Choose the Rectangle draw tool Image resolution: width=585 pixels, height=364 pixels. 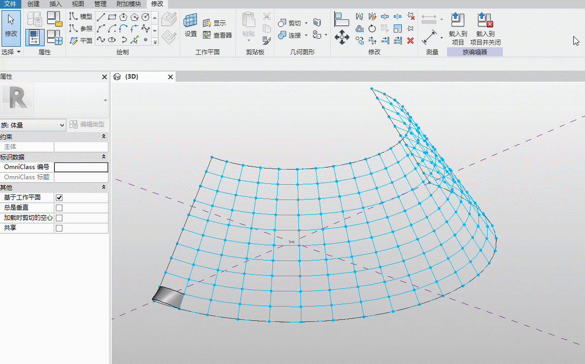pyautogui.click(x=112, y=17)
